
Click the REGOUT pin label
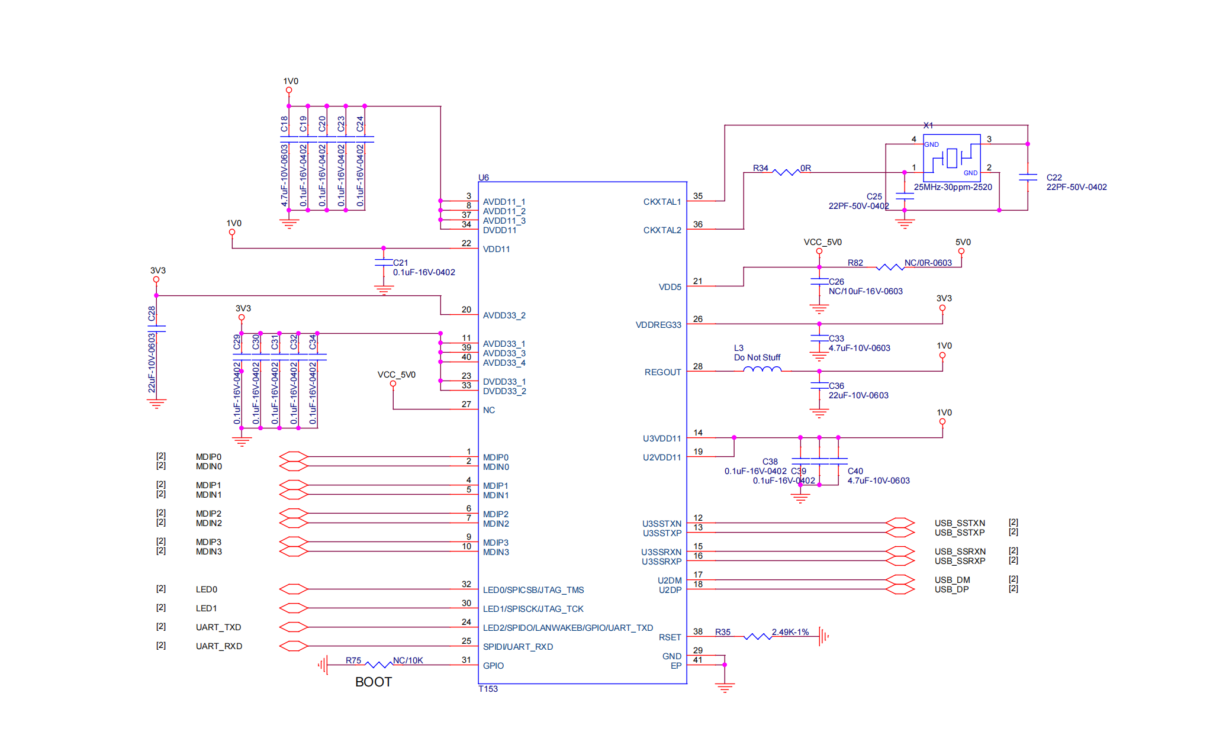click(x=663, y=372)
